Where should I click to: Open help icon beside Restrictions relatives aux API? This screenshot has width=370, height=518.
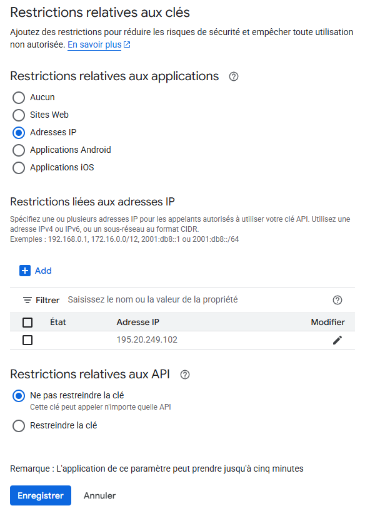(x=185, y=375)
